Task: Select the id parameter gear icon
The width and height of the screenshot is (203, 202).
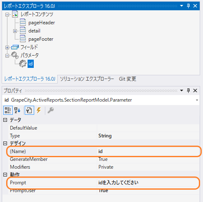Action: [x=23, y=64]
